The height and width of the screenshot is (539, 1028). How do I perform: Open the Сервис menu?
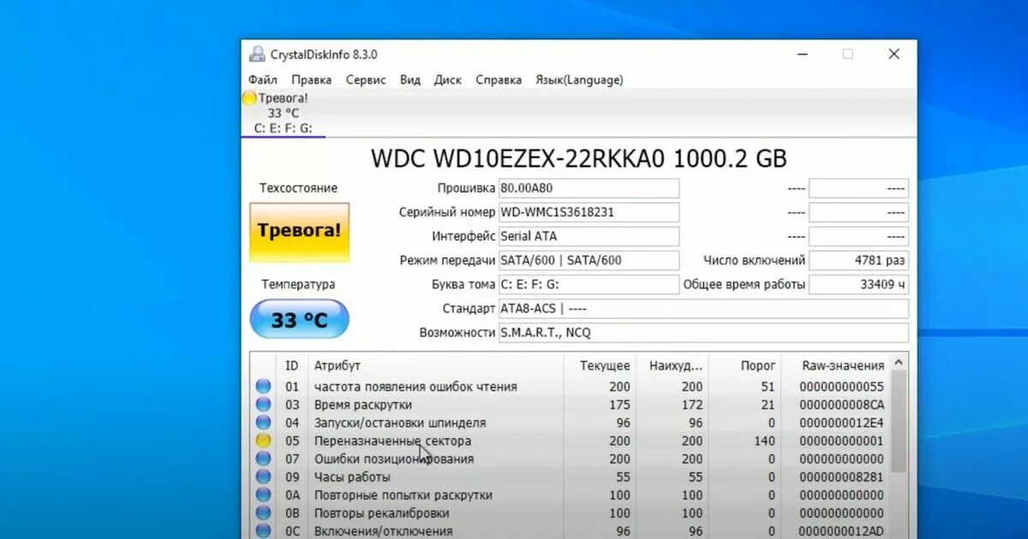tap(366, 80)
